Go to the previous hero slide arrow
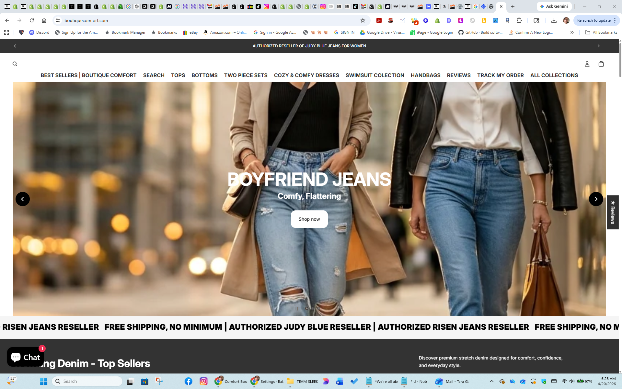 click(x=23, y=199)
